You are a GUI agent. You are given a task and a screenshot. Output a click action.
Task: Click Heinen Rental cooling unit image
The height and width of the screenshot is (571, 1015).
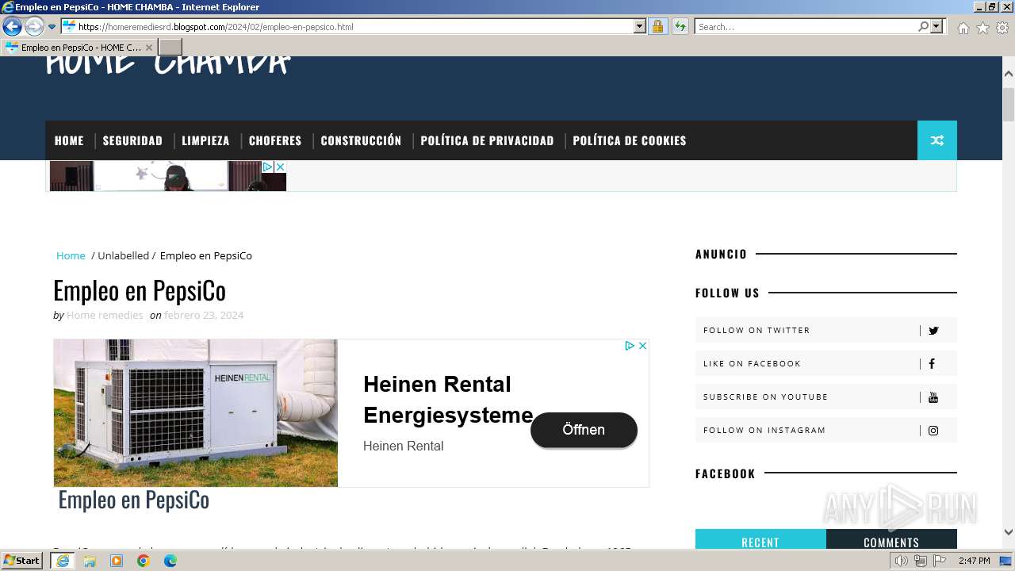196,413
